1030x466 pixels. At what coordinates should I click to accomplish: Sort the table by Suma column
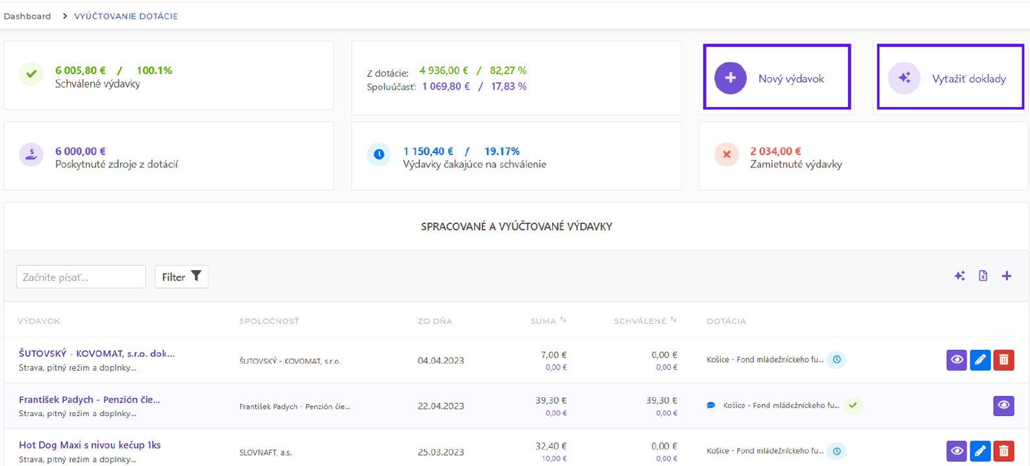(x=562, y=321)
